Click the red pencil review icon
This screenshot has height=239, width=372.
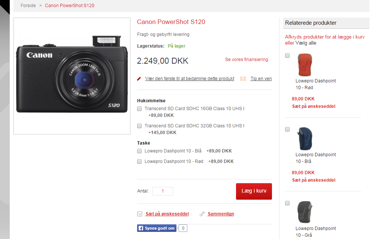tap(139, 79)
